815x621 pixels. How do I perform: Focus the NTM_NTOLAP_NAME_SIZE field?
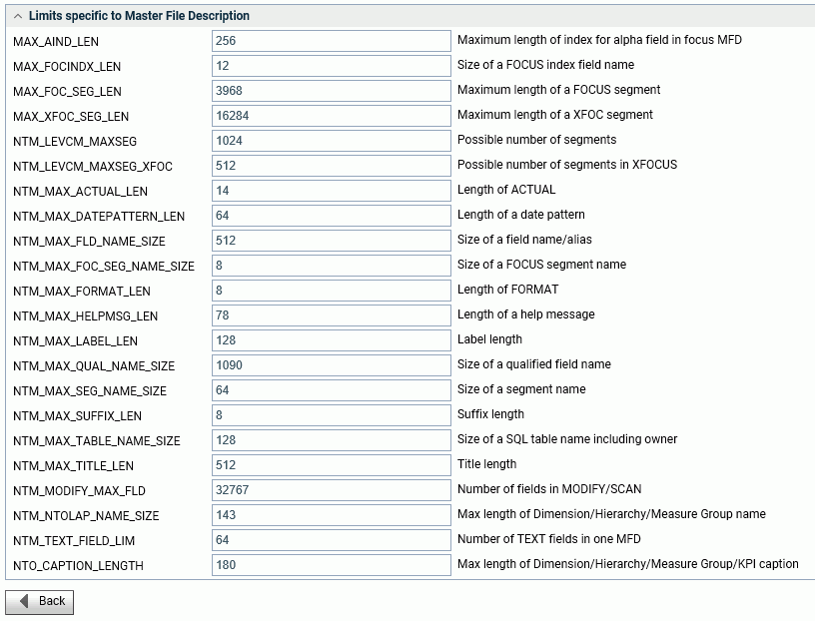[x=332, y=515]
